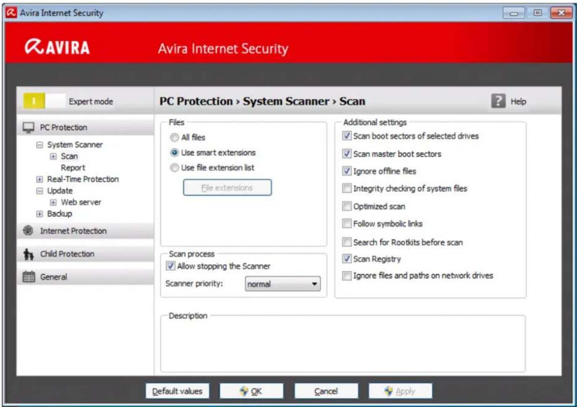Enable Optimized scan checkbox
Image resolution: width=577 pixels, height=407 pixels.
pyautogui.click(x=347, y=206)
